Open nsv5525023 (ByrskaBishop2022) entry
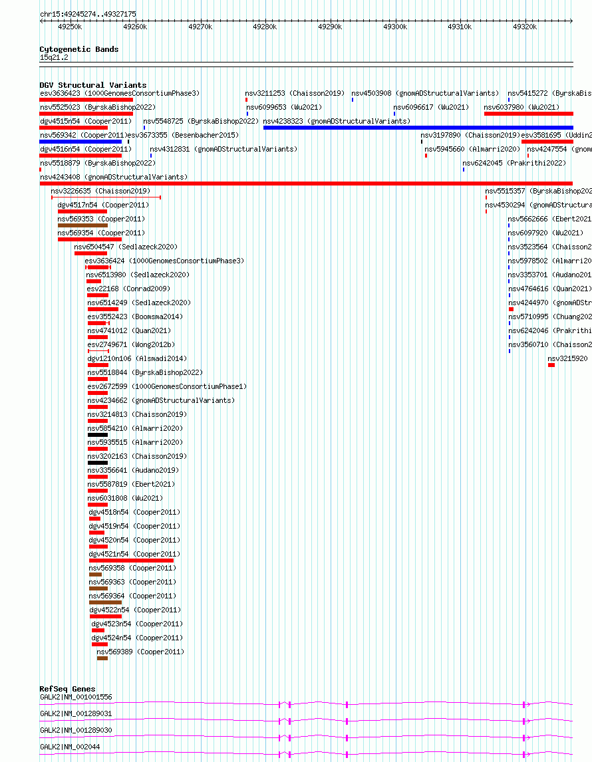Viewport: 592px width, 762px height. (98, 108)
